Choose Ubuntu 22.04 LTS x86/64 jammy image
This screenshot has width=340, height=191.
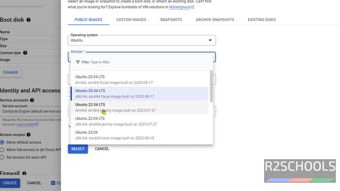pos(140,121)
